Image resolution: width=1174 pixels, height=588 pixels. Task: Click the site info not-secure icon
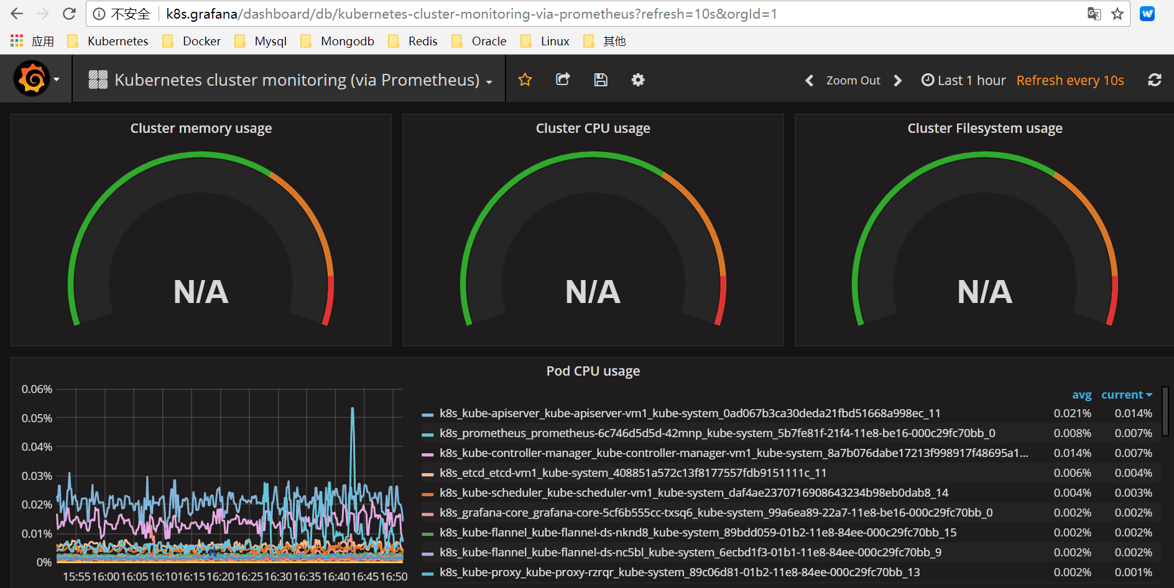click(99, 14)
